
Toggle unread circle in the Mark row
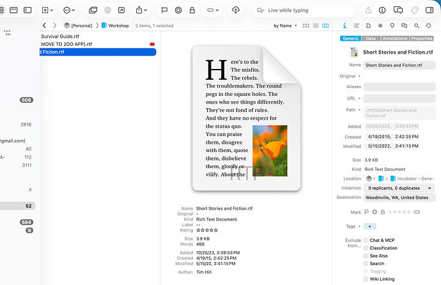375,212
